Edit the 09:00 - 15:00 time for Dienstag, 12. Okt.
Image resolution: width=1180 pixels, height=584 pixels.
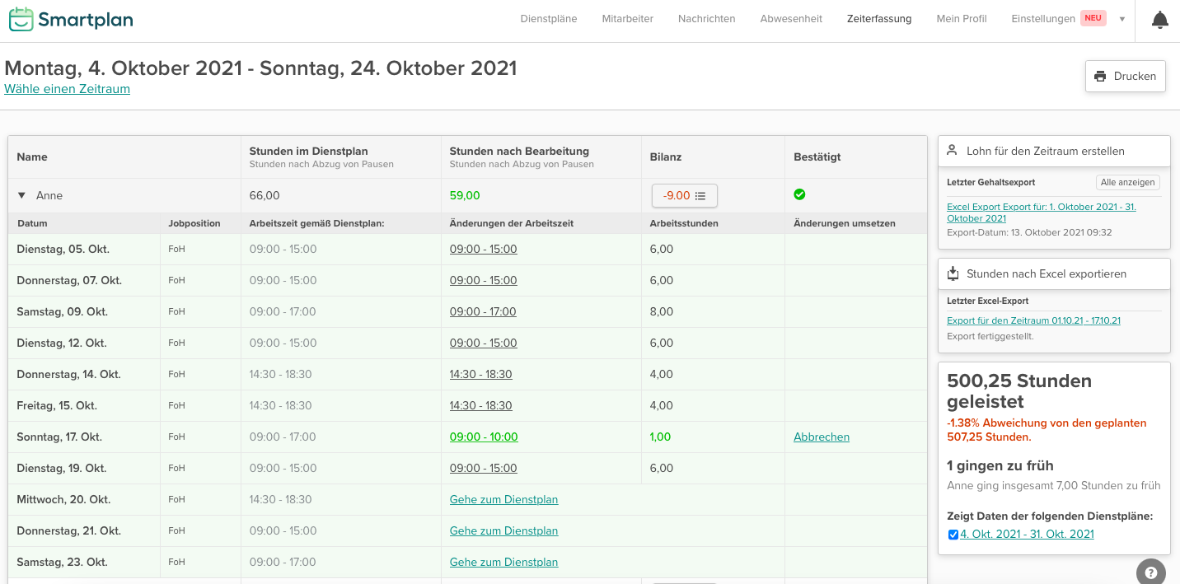[x=484, y=343]
